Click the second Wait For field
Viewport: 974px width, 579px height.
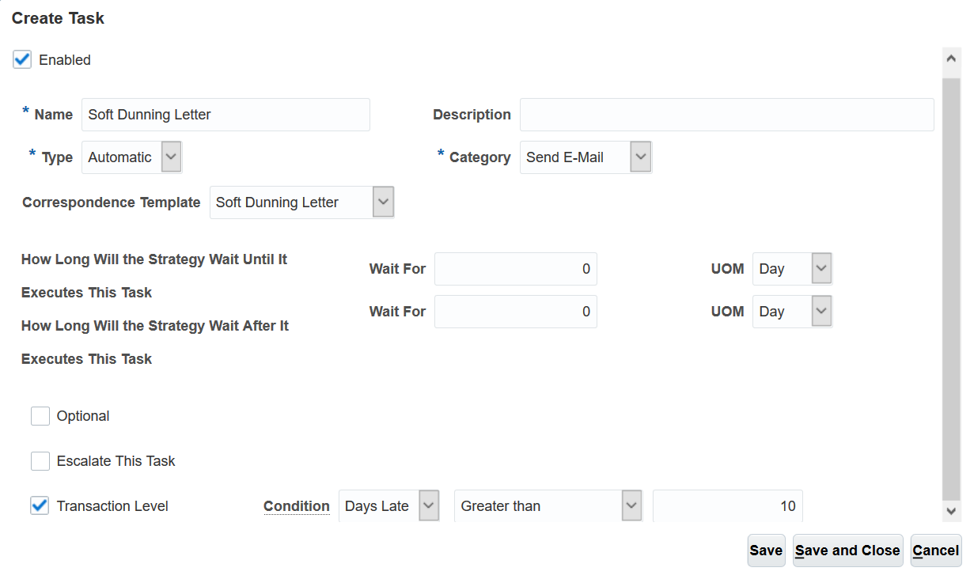tap(515, 312)
